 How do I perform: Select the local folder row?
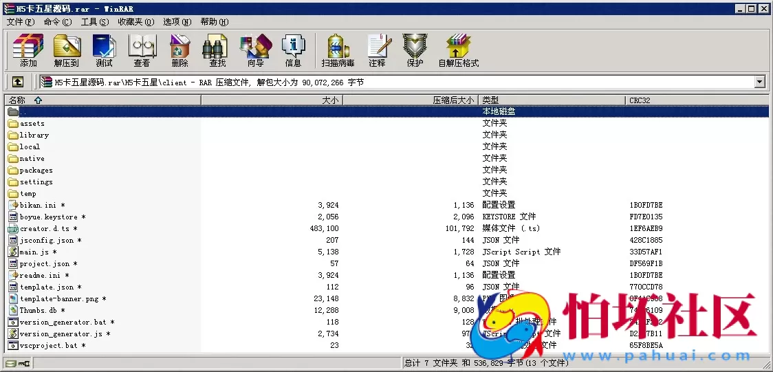[x=387, y=147]
